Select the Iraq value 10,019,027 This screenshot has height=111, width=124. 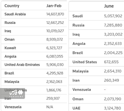[x=55, y=31]
